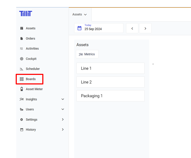The height and width of the screenshot is (158, 191).
Task: Expand the Settings submenu arrow
Action: pos(63,119)
